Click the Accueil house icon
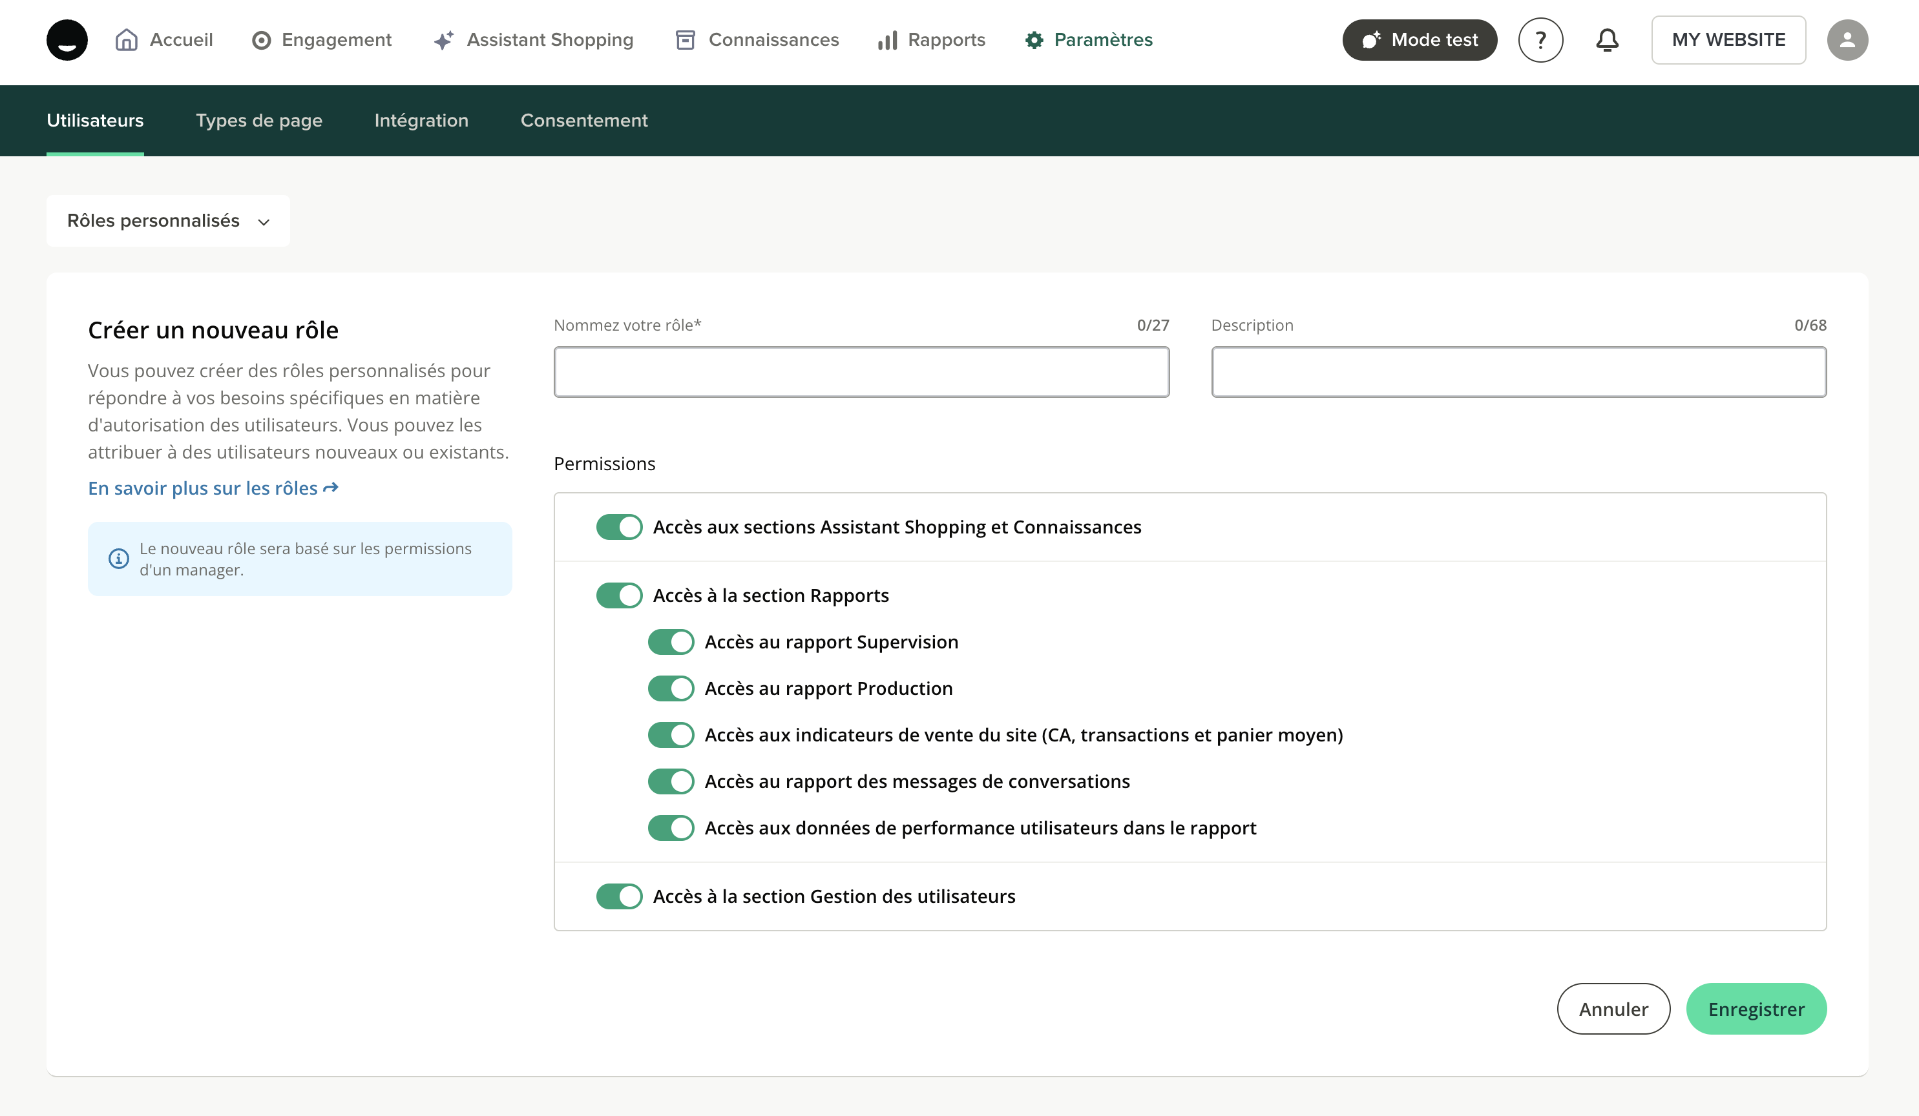The image size is (1919, 1116). (127, 39)
